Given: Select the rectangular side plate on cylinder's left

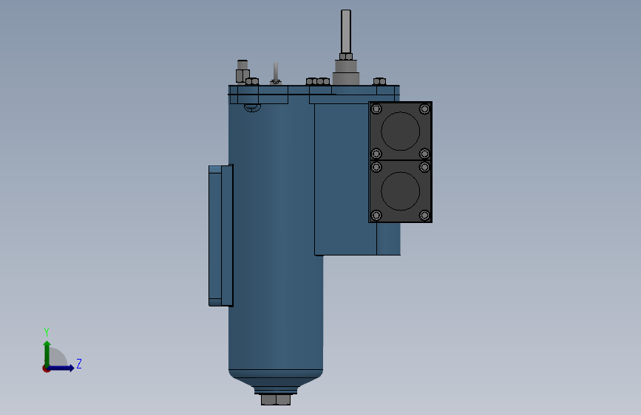Looking at the screenshot, I should pyautogui.click(x=221, y=236).
